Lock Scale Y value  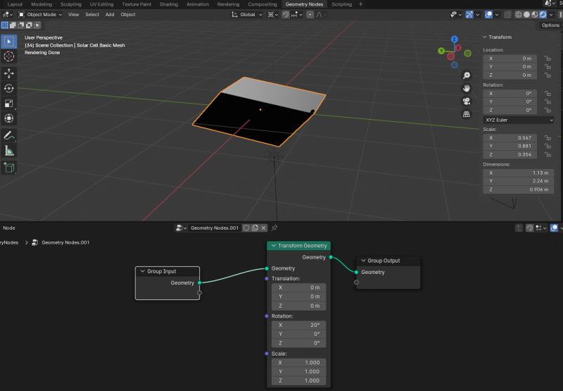click(x=548, y=147)
